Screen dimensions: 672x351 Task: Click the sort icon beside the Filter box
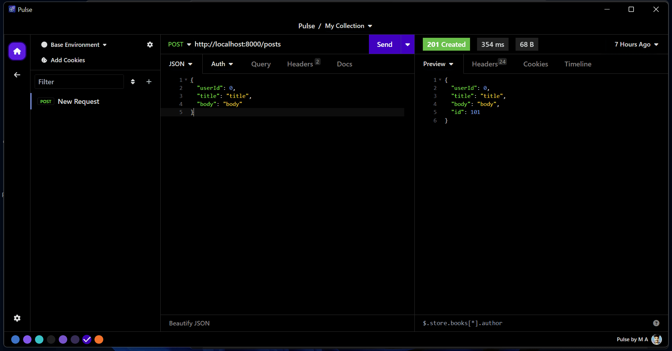pyautogui.click(x=133, y=81)
